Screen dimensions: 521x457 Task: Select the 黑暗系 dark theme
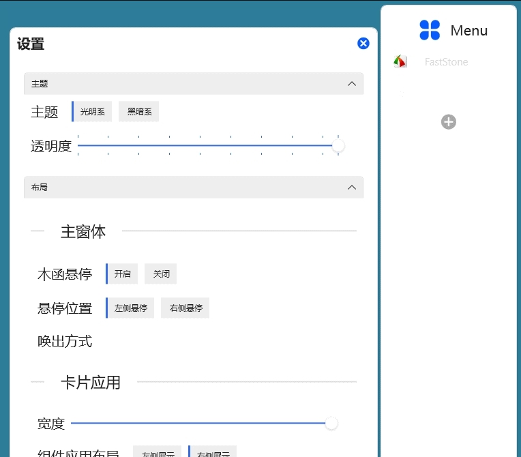[x=139, y=111]
